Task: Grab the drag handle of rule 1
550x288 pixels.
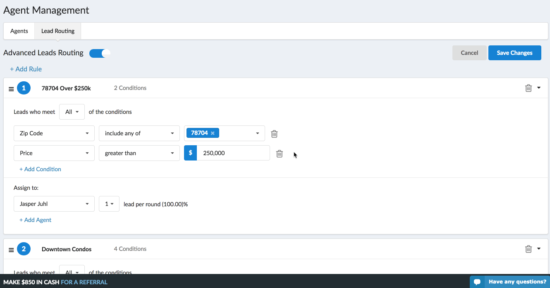Action: (11, 88)
